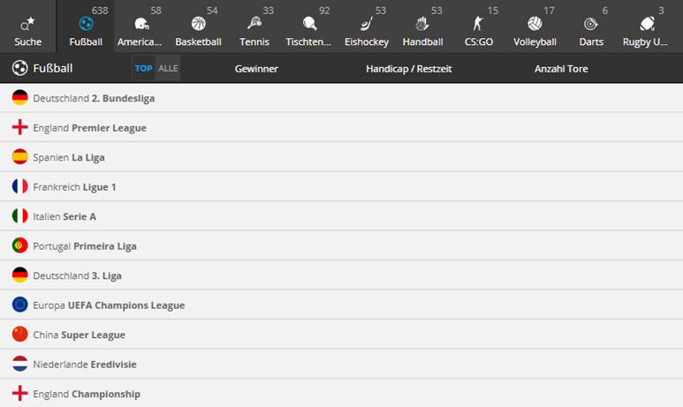Click EU flag beside Champions League
The width and height of the screenshot is (683, 407).
(x=20, y=305)
